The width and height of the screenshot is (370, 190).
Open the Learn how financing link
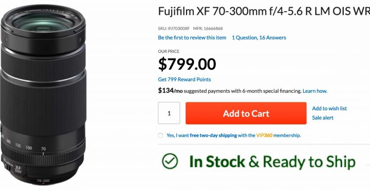[x=315, y=91]
